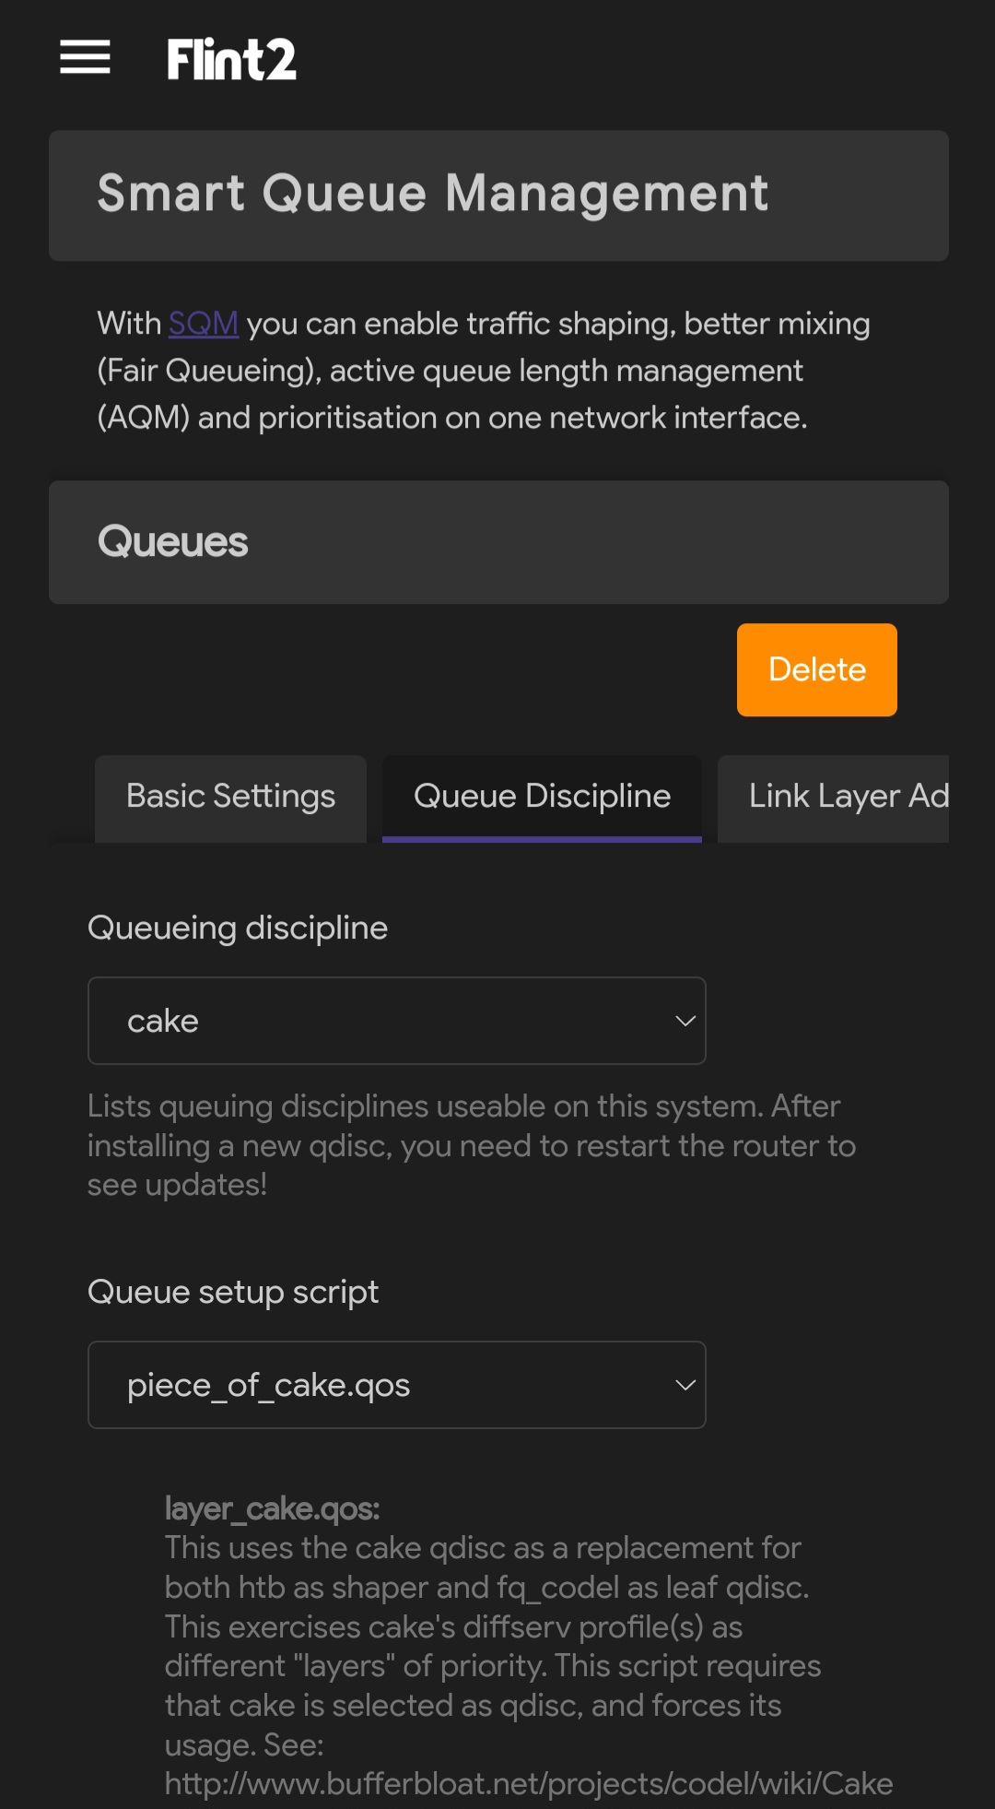Image resolution: width=995 pixels, height=1809 pixels.
Task: Select the Queue Discipline tab
Action: click(x=542, y=797)
